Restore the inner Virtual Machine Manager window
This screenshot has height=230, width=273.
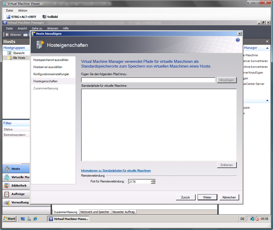tap(263, 23)
